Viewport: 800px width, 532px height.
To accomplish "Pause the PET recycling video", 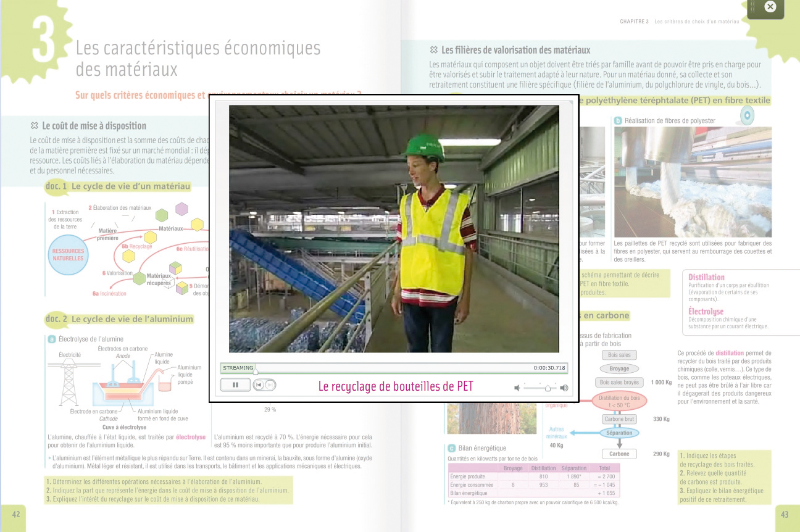I will pos(235,385).
